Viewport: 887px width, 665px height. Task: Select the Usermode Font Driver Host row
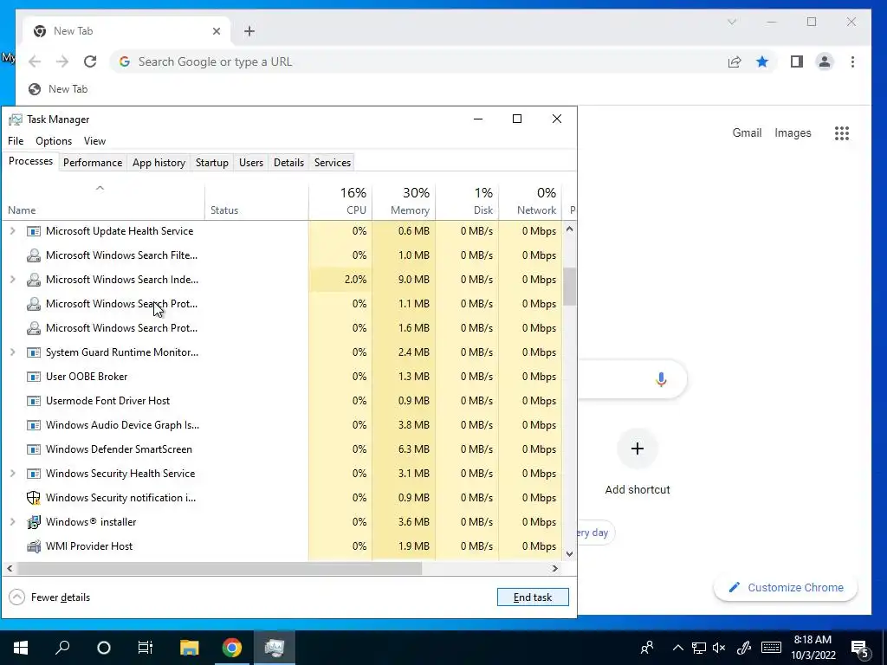(282, 401)
